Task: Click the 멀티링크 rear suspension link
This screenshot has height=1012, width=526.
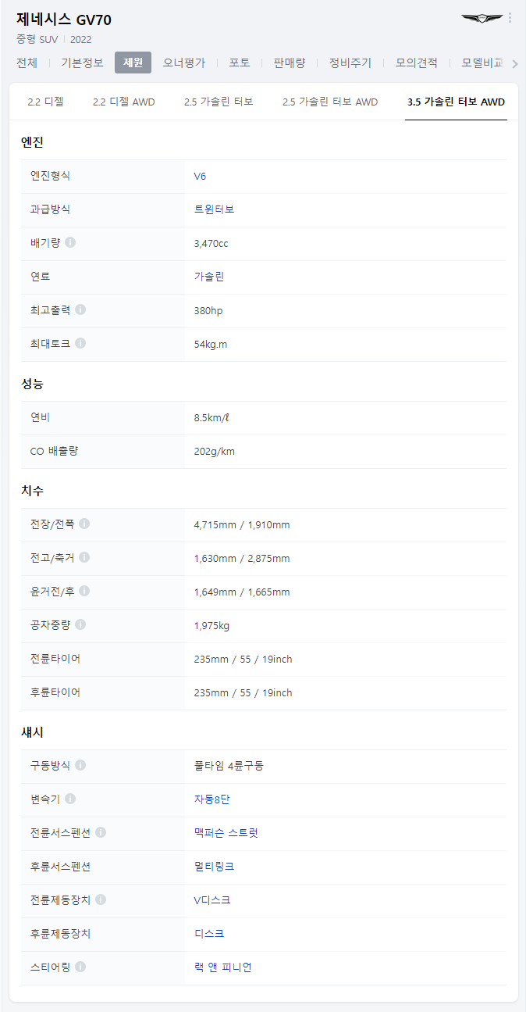Action: [214, 866]
